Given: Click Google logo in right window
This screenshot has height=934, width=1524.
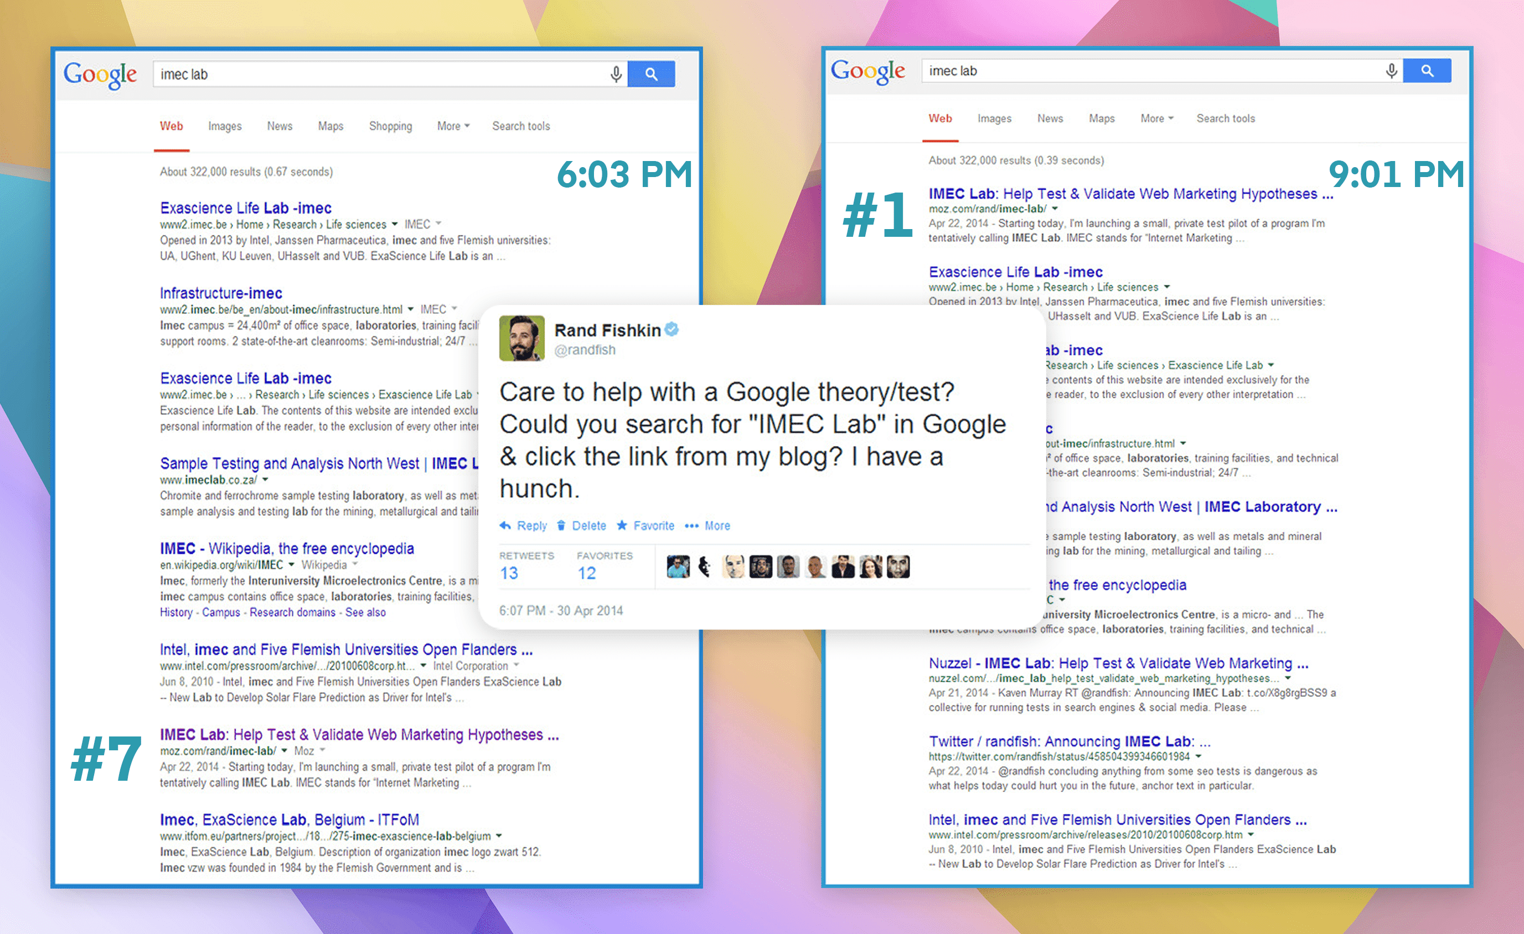Looking at the screenshot, I should tap(868, 72).
